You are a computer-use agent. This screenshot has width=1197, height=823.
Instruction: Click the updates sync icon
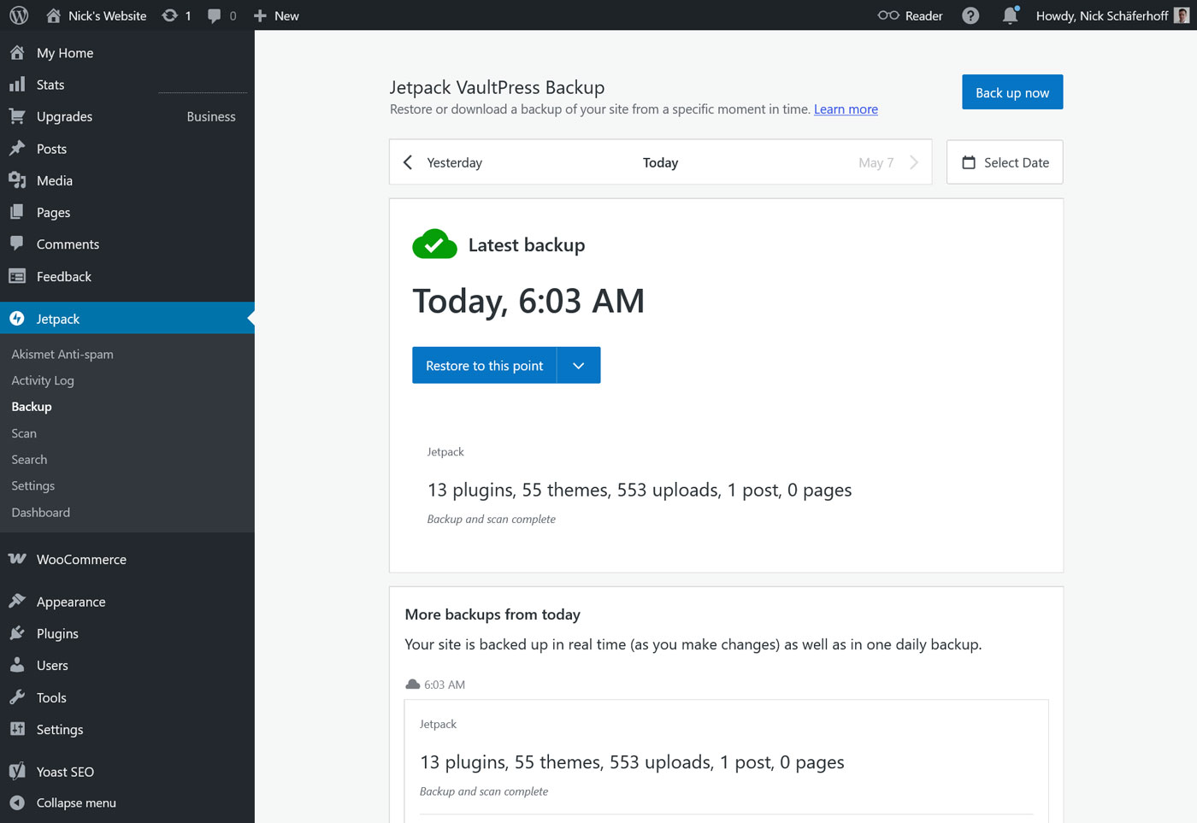click(170, 15)
